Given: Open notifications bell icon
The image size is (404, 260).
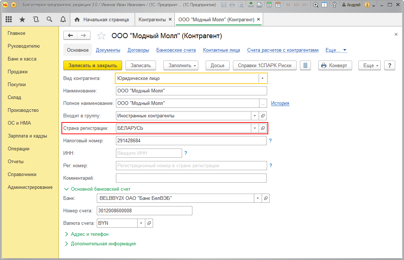Looking at the screenshot, I should [63, 19].
